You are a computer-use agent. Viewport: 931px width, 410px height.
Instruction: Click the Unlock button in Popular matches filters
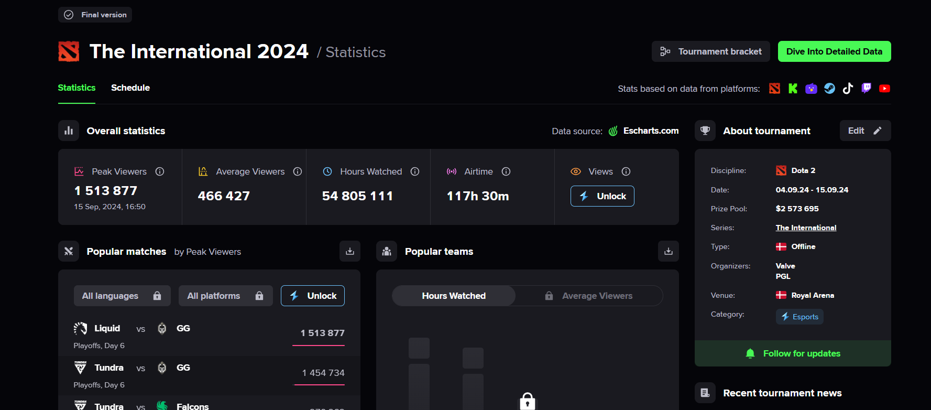click(313, 296)
